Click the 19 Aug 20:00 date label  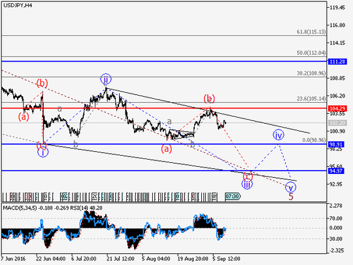[x=193, y=258]
